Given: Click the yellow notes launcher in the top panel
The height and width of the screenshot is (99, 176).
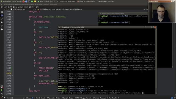Looking at the screenshot, I should [x=35, y=1].
